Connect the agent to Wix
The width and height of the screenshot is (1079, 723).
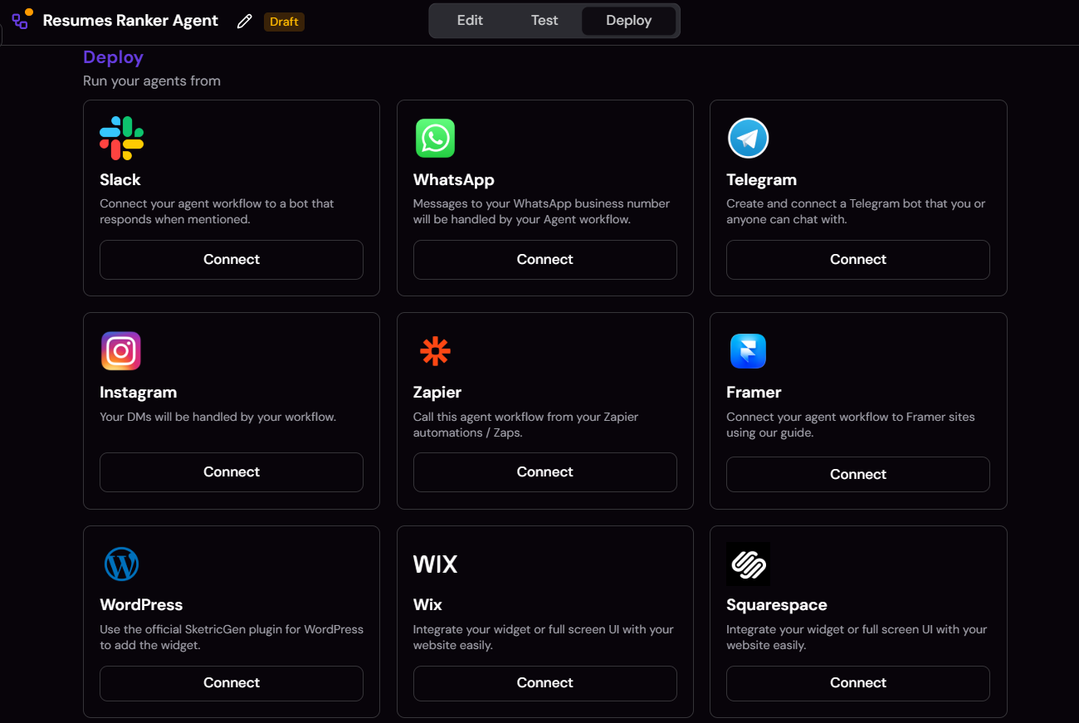[545, 683]
